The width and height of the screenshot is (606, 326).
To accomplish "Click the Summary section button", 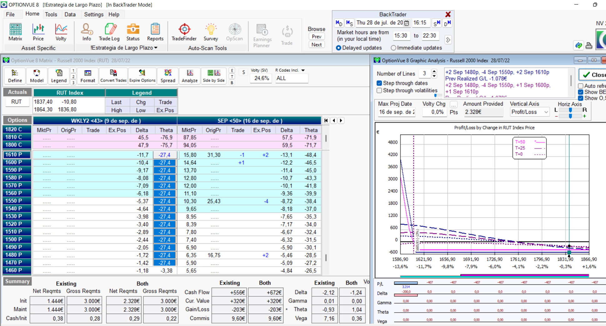I will [17, 281].
